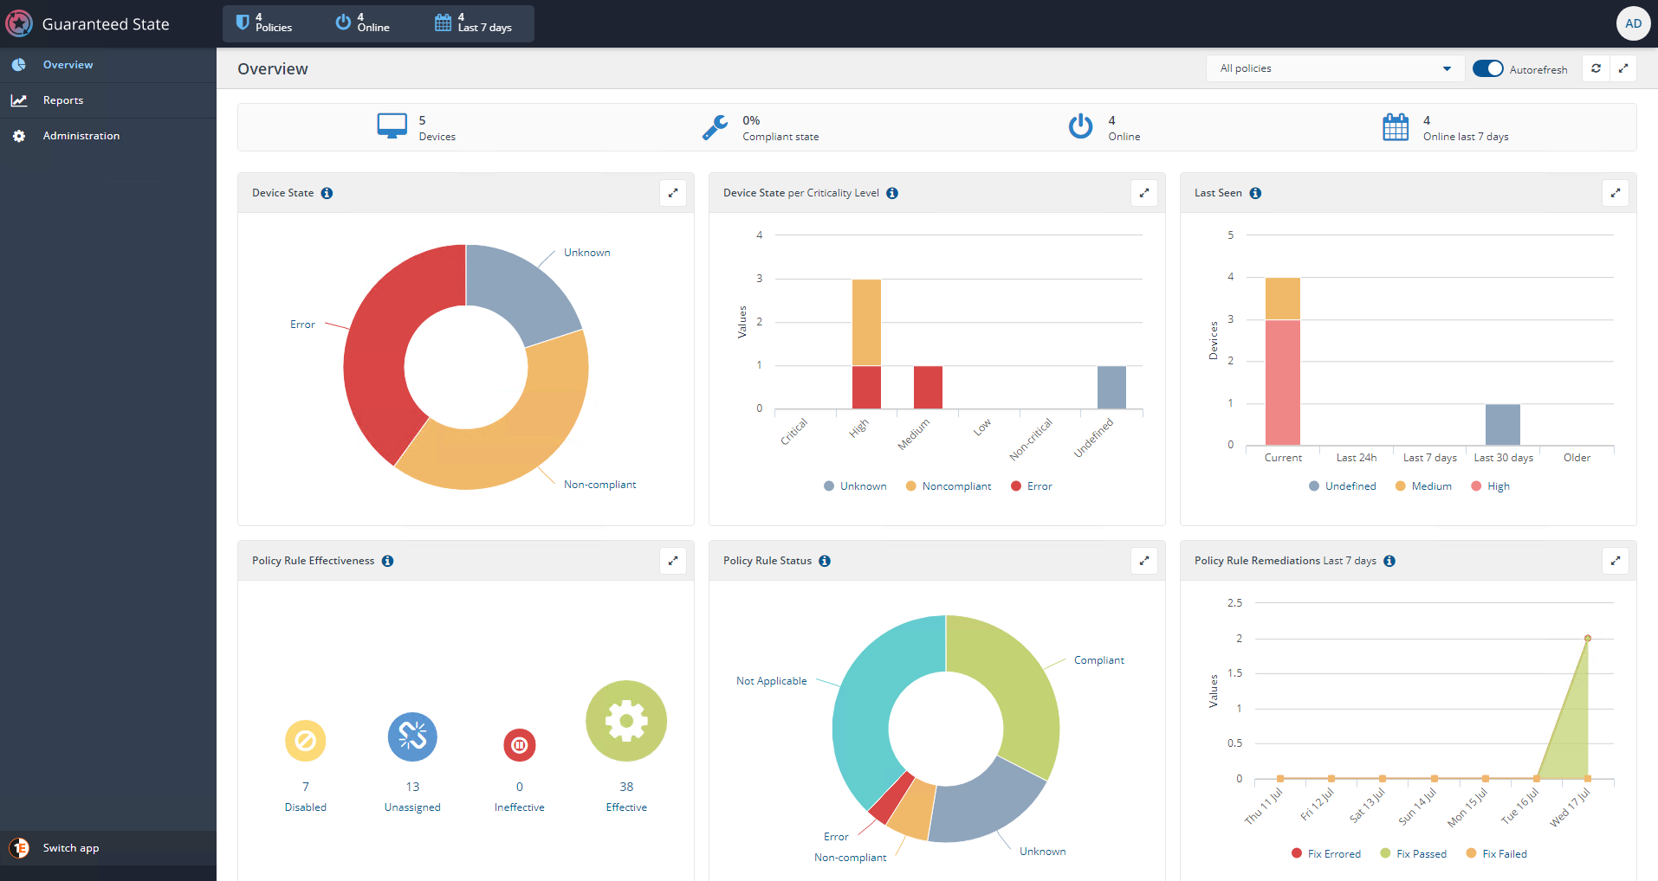Toggle Fix Passed series in remediations legend
Screen dimensions: 1658x881
(x=1413, y=854)
